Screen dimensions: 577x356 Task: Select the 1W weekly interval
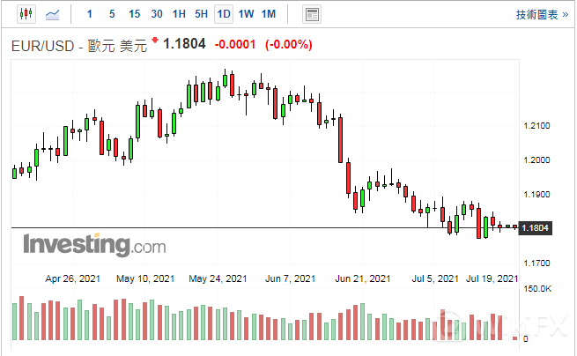point(246,14)
